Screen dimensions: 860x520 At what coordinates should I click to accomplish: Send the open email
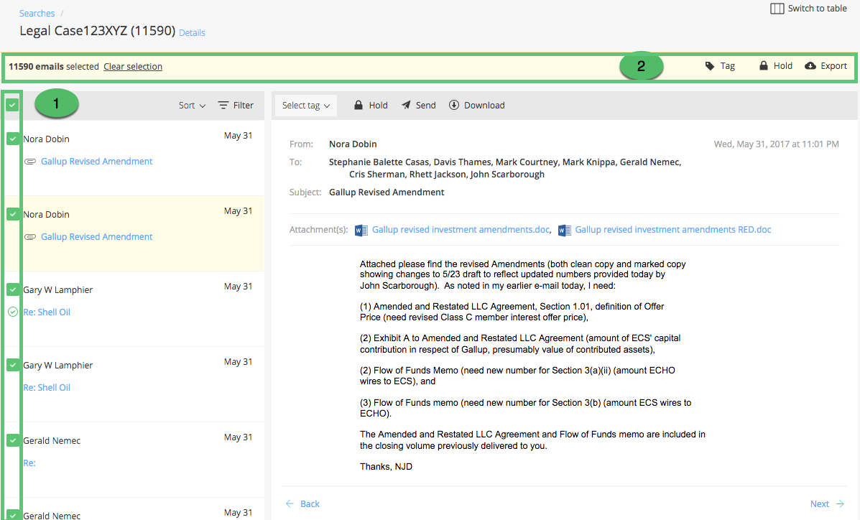pyautogui.click(x=418, y=106)
